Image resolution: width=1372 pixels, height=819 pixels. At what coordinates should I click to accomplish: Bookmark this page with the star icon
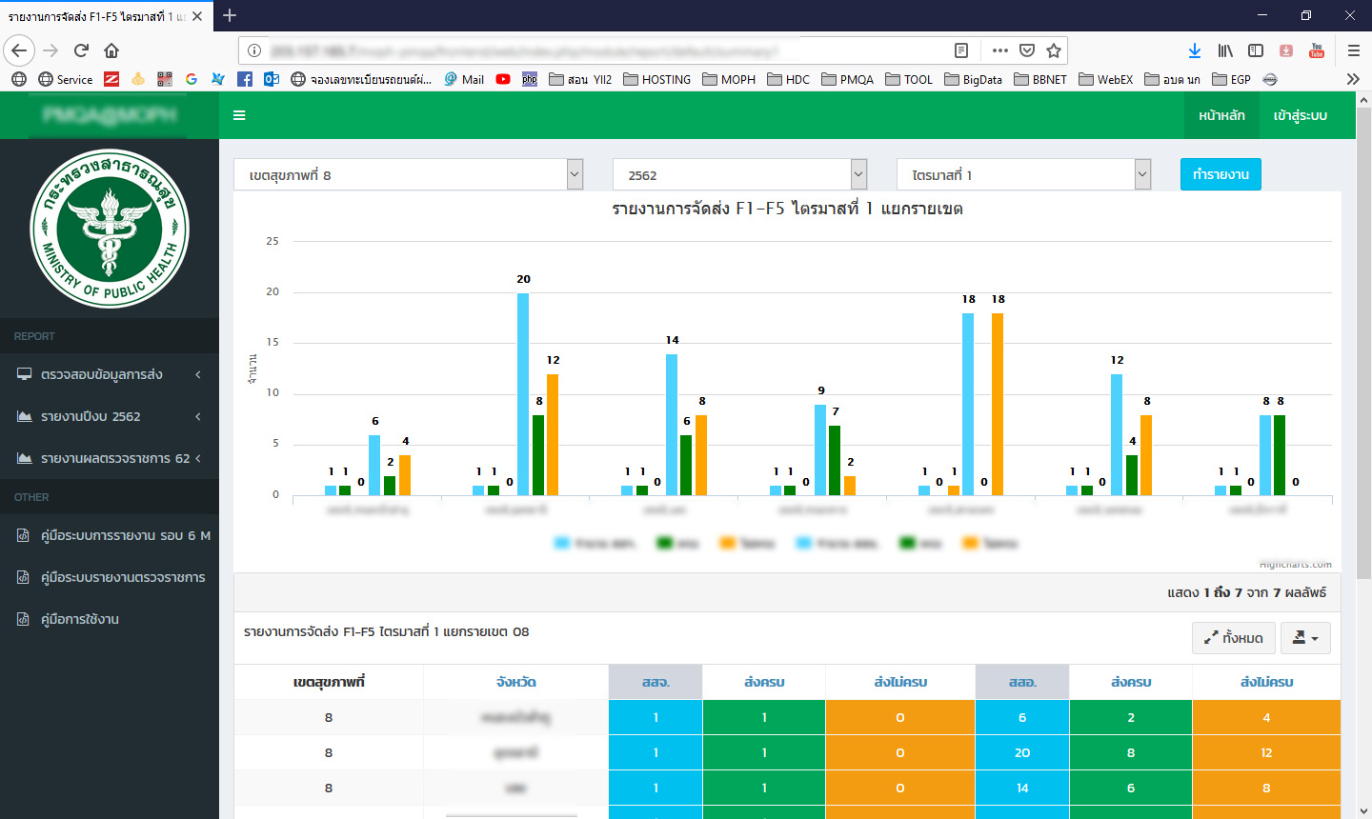[x=1054, y=50]
